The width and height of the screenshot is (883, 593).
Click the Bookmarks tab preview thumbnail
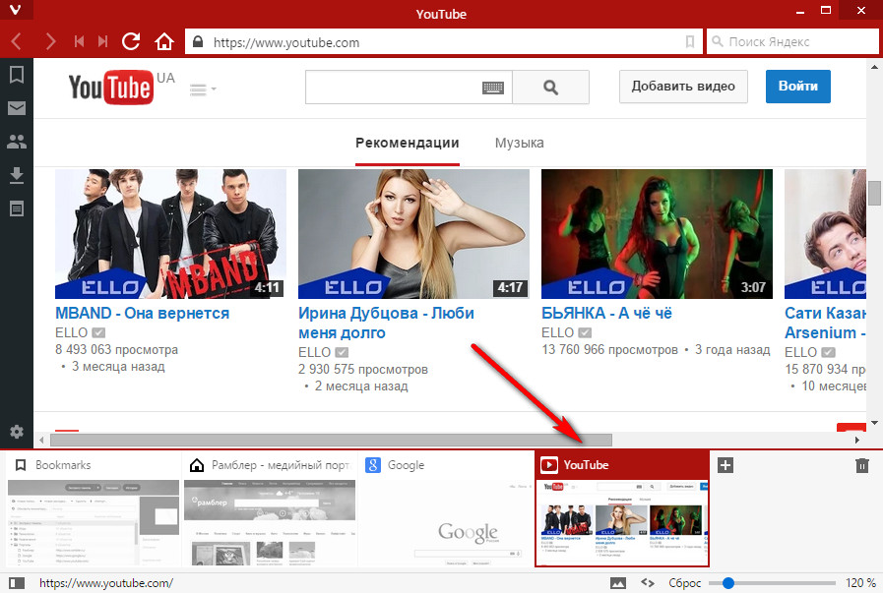94,522
